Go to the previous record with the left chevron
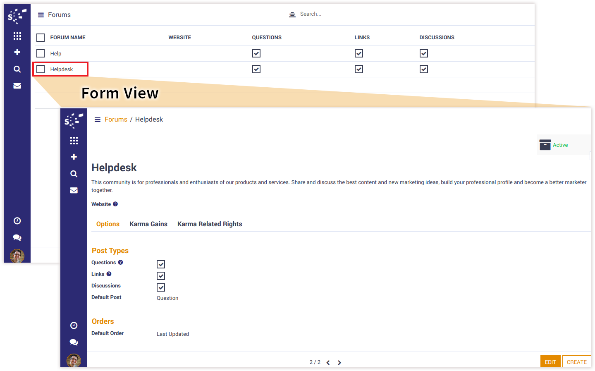The image size is (595, 371). [328, 363]
